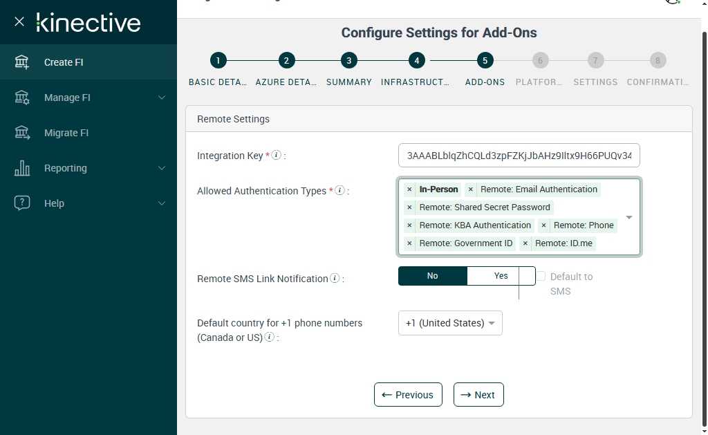
Task: Check the Default to SMS checkbox
Action: pos(541,277)
